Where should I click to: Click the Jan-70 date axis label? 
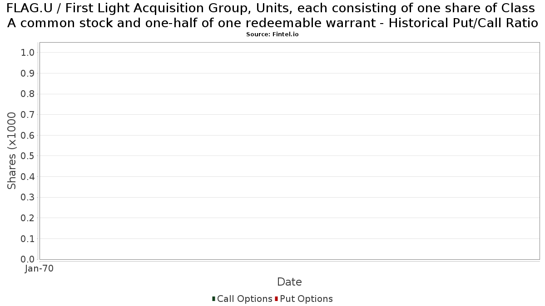coord(40,268)
